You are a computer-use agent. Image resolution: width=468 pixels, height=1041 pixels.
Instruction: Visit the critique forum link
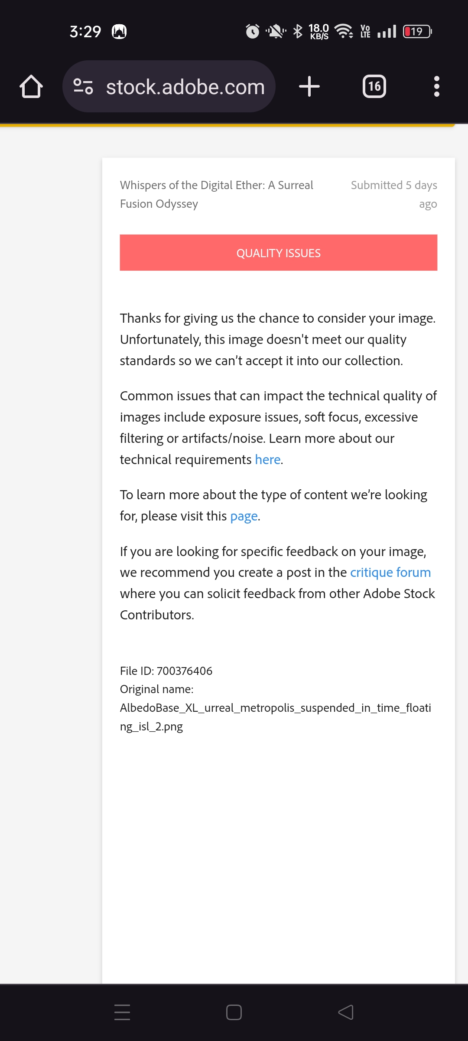390,572
